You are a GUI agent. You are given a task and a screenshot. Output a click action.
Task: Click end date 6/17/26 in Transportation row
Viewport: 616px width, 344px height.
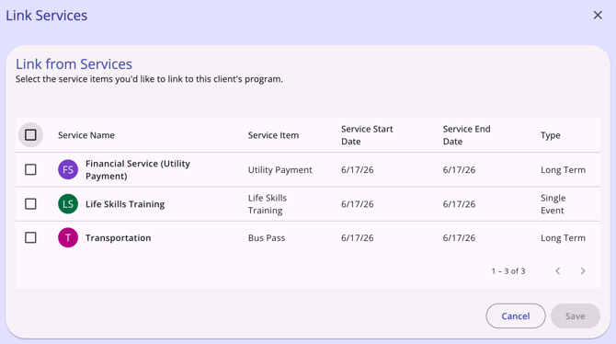pos(459,238)
